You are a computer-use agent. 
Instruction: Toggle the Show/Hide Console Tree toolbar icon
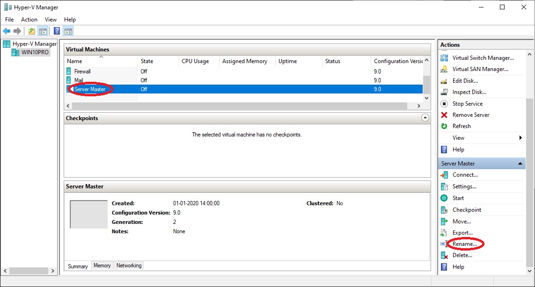tap(43, 31)
